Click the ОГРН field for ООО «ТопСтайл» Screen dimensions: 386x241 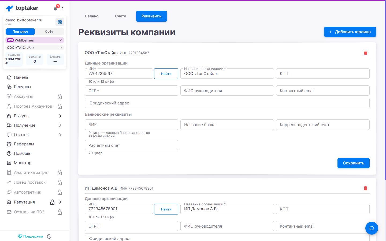pos(131,91)
